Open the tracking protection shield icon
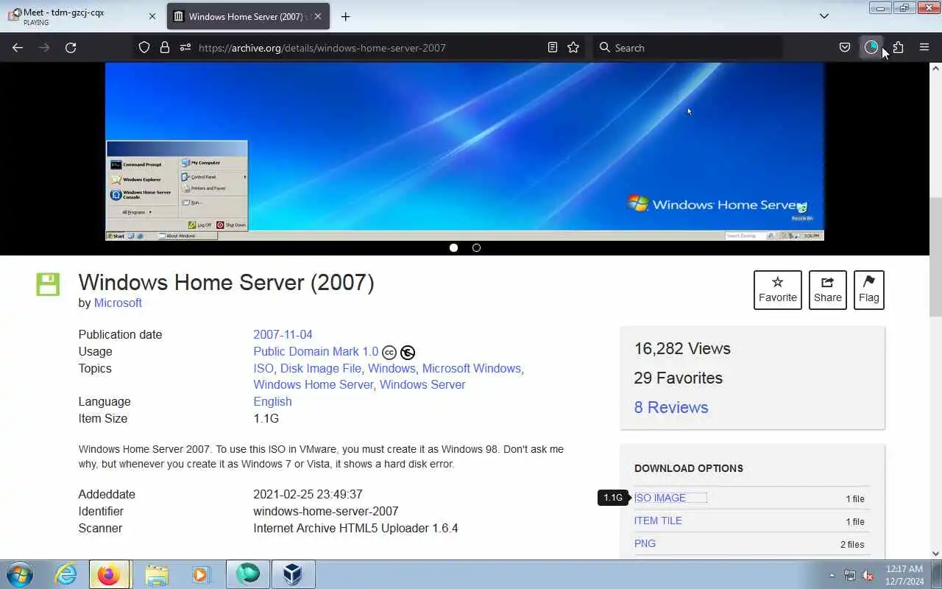The height and width of the screenshot is (589, 942). point(144,47)
